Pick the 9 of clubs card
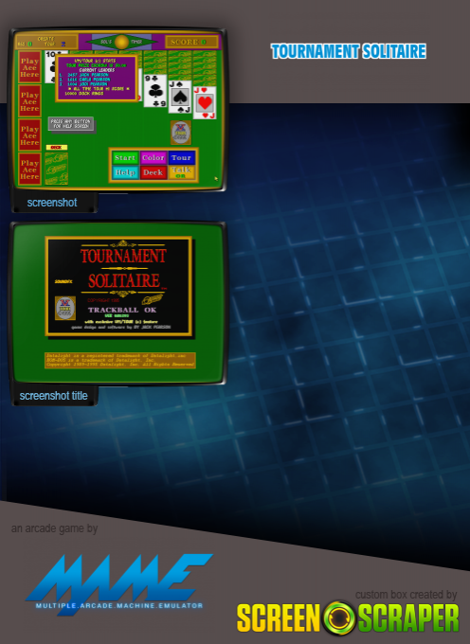Viewport: 470px width, 644px height. coord(154,91)
